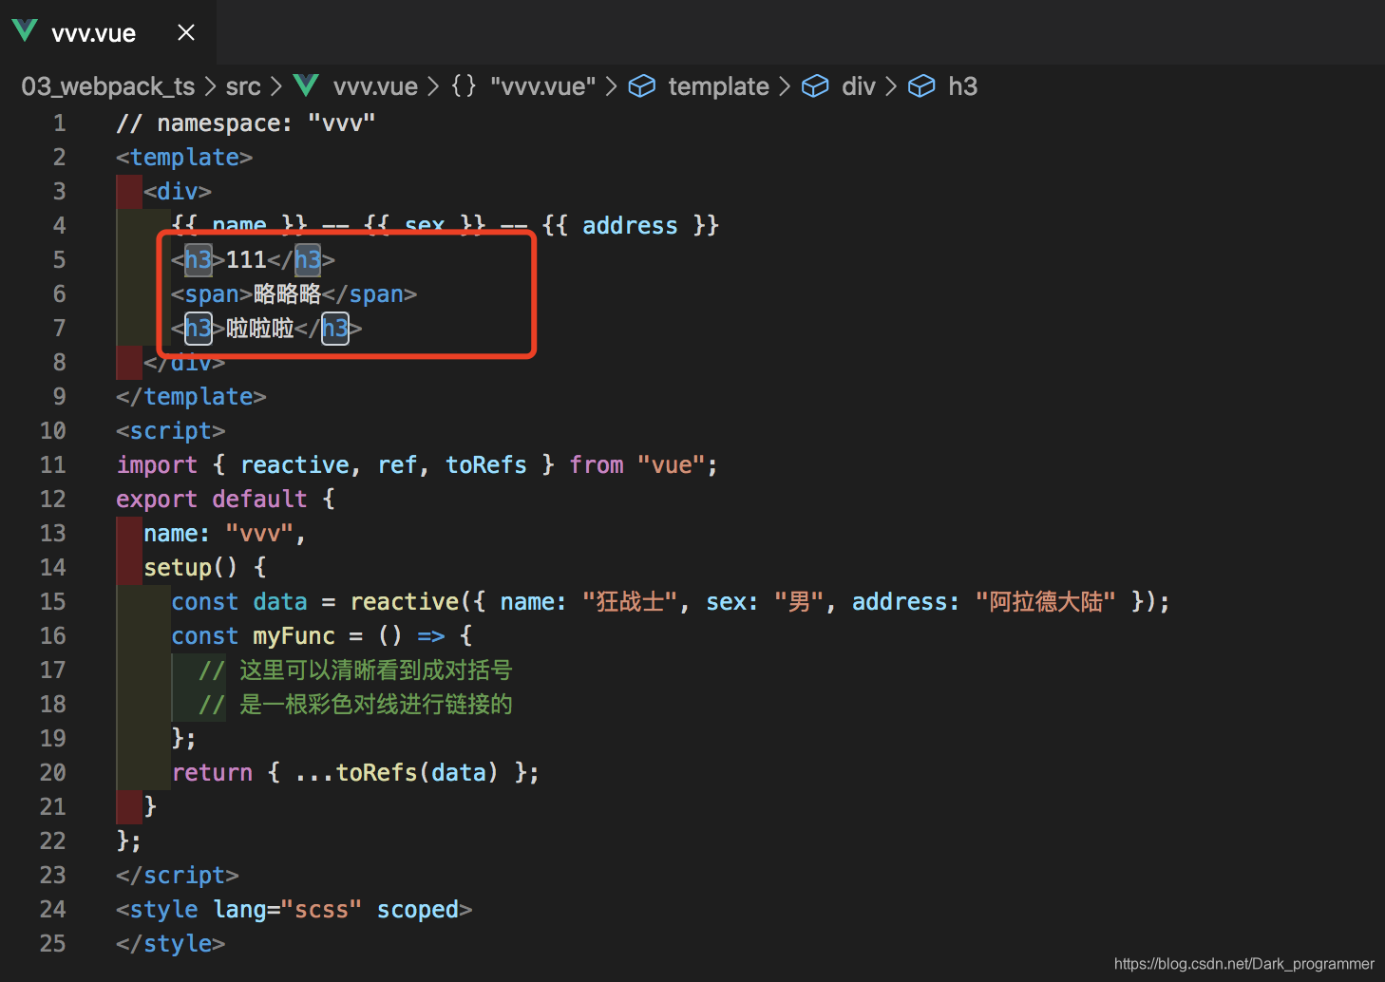This screenshot has width=1385, height=982.
Task: Click name: "vvv" property on line 13
Action: pyautogui.click(x=218, y=534)
